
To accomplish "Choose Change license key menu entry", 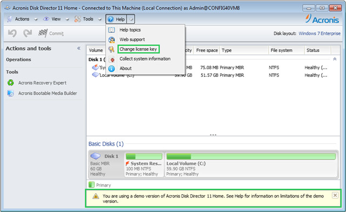I will point(138,49).
